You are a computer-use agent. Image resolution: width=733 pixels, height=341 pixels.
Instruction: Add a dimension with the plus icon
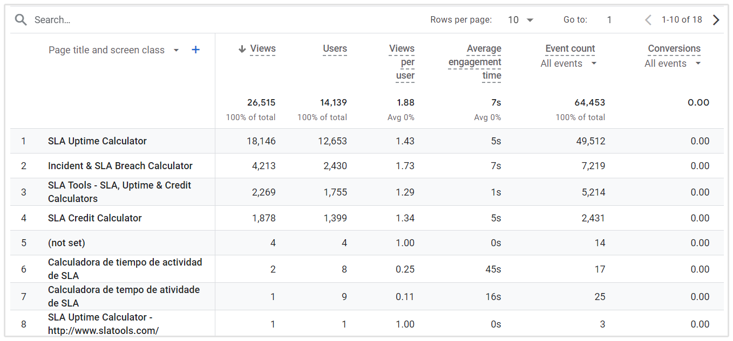point(196,50)
